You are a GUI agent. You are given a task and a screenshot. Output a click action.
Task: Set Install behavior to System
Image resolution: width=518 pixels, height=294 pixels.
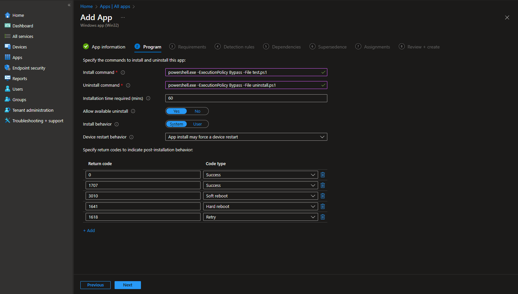[177, 124]
